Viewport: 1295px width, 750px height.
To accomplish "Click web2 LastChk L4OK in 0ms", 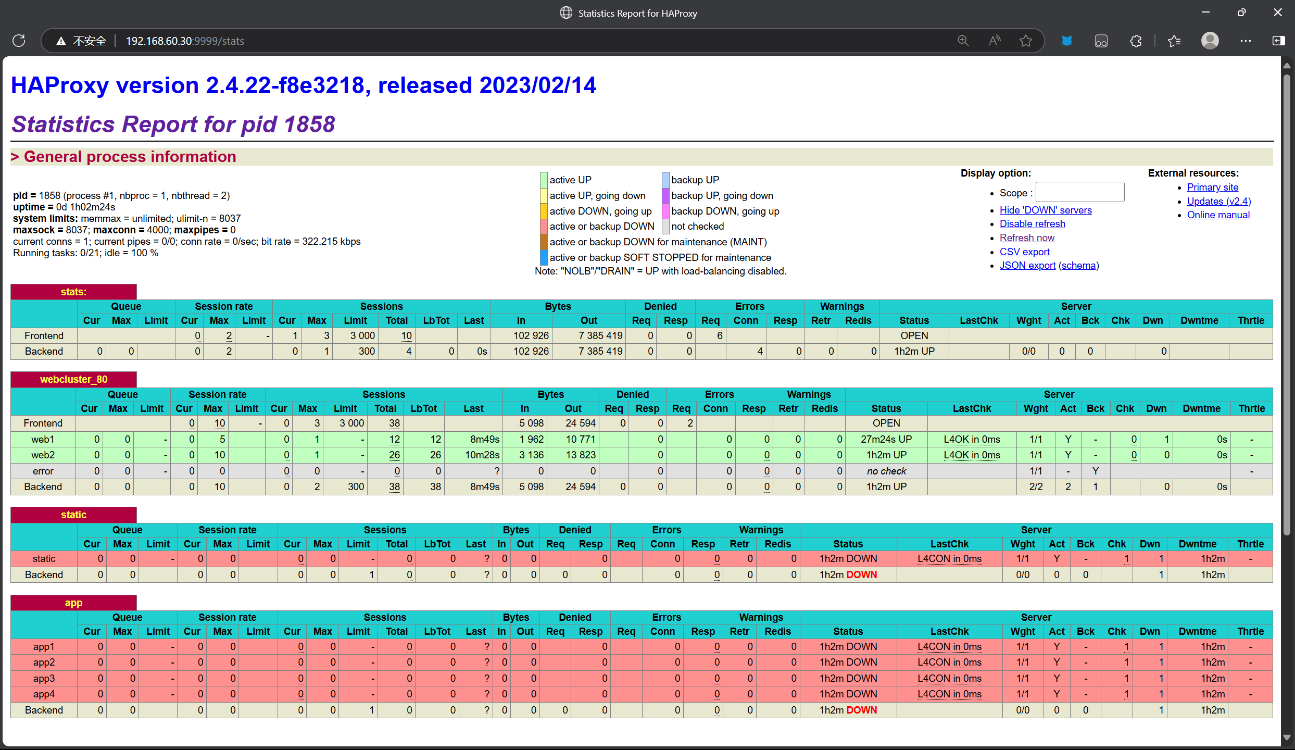I will [972, 455].
